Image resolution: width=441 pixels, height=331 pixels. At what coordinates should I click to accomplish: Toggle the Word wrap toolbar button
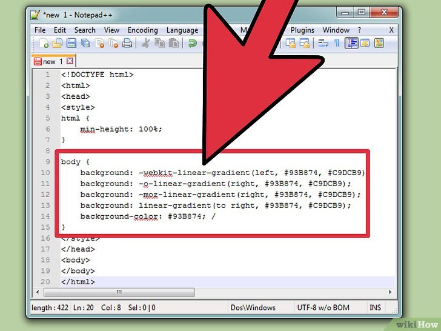click(323, 43)
